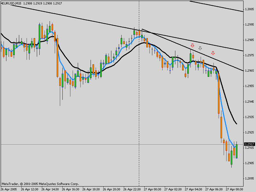Click the 26 Apr 22:30 time label

tap(132, 189)
